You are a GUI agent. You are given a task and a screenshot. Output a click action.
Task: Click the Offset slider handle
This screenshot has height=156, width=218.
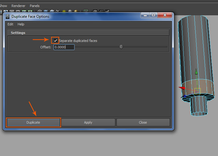point(121,47)
